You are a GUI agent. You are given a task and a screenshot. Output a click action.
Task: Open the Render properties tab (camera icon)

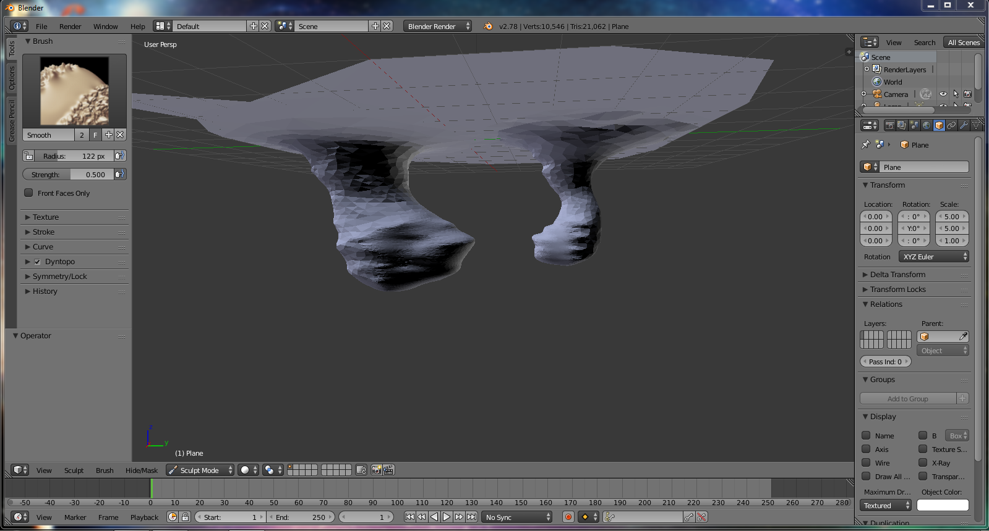coord(889,125)
